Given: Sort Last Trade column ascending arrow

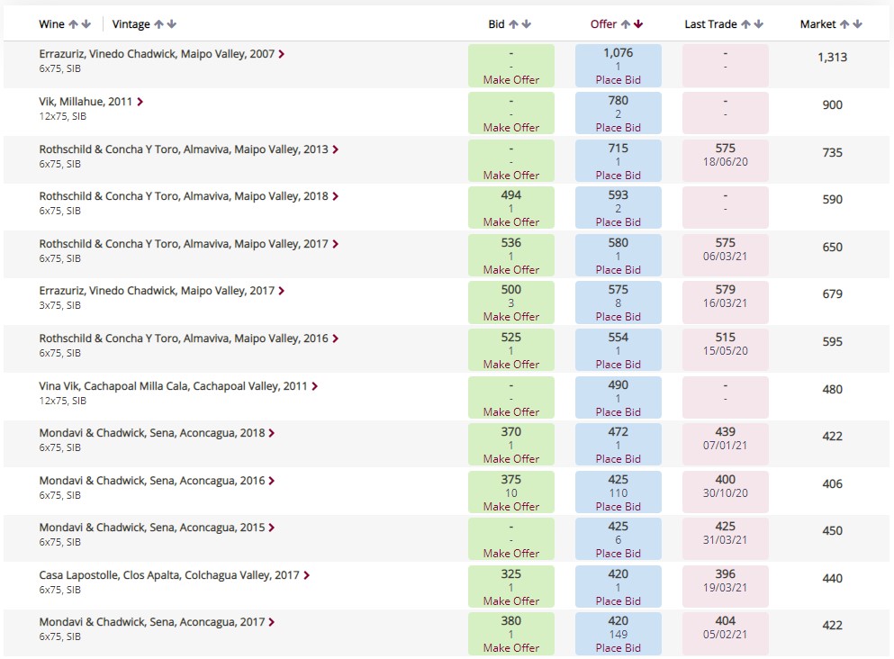Looking at the screenshot, I should click(x=745, y=24).
